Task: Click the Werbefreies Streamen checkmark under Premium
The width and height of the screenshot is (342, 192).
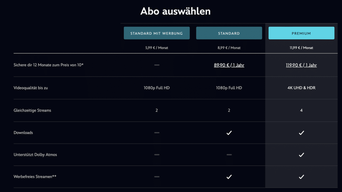Action: [x=301, y=177]
